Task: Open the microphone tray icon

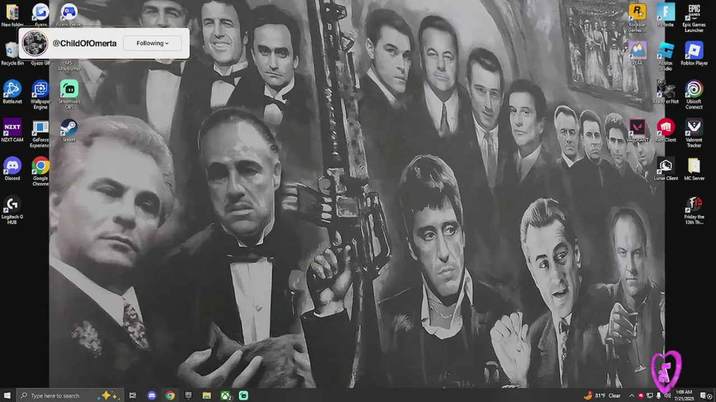Action: (658, 395)
